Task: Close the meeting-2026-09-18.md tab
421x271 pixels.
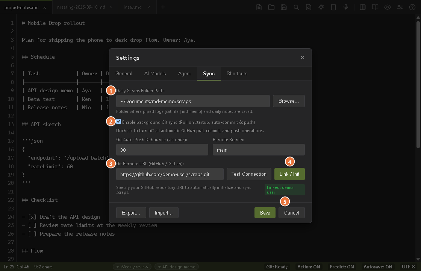Action: 111,8
